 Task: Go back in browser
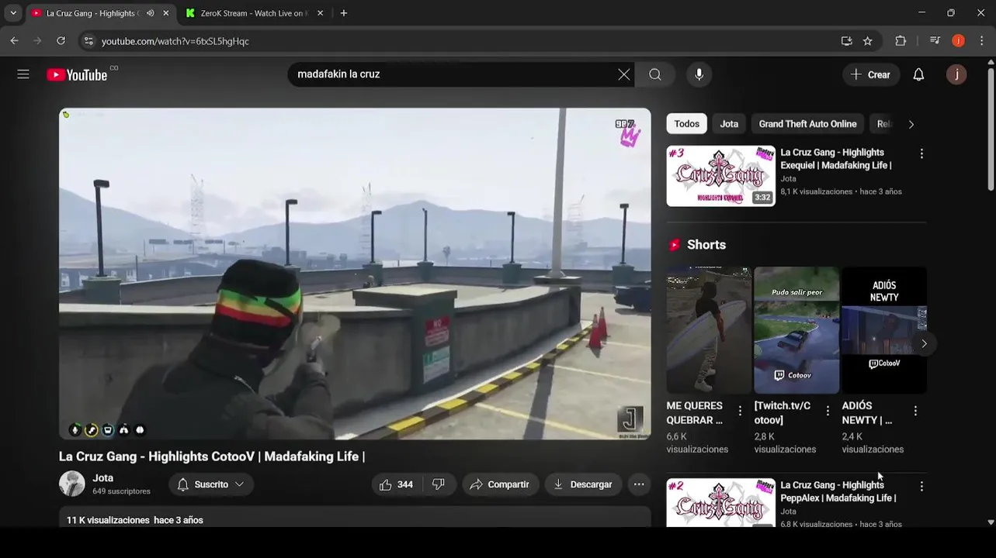pyautogui.click(x=14, y=41)
